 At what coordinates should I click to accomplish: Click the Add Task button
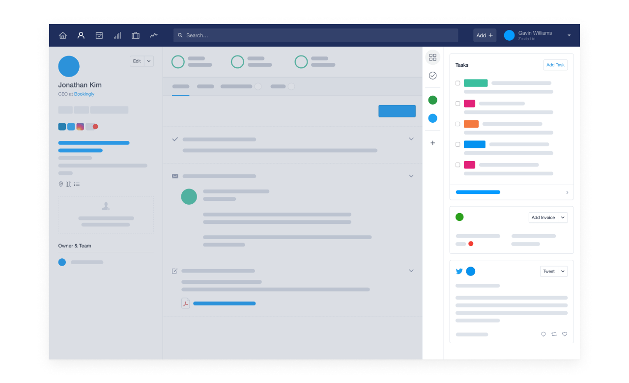(x=555, y=65)
